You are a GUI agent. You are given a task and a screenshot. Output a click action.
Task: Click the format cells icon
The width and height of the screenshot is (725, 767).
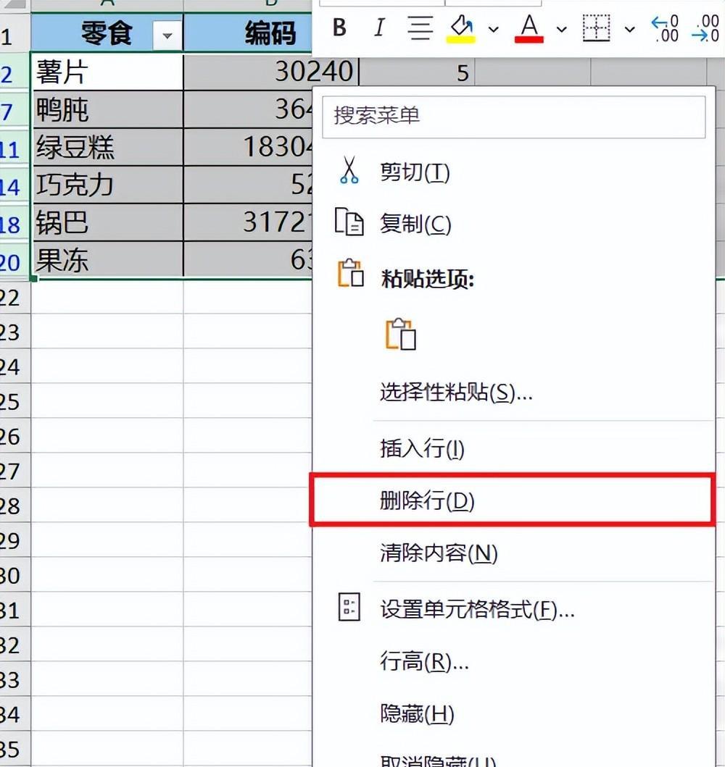[349, 607]
